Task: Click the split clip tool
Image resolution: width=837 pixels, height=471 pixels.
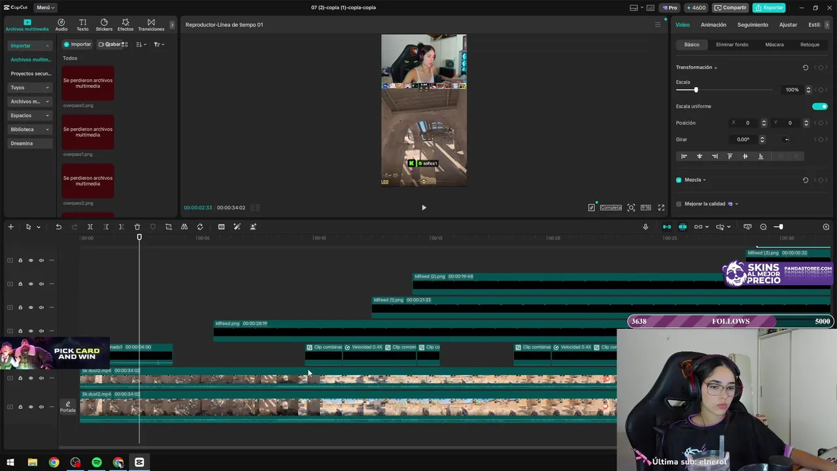Action: [90, 227]
